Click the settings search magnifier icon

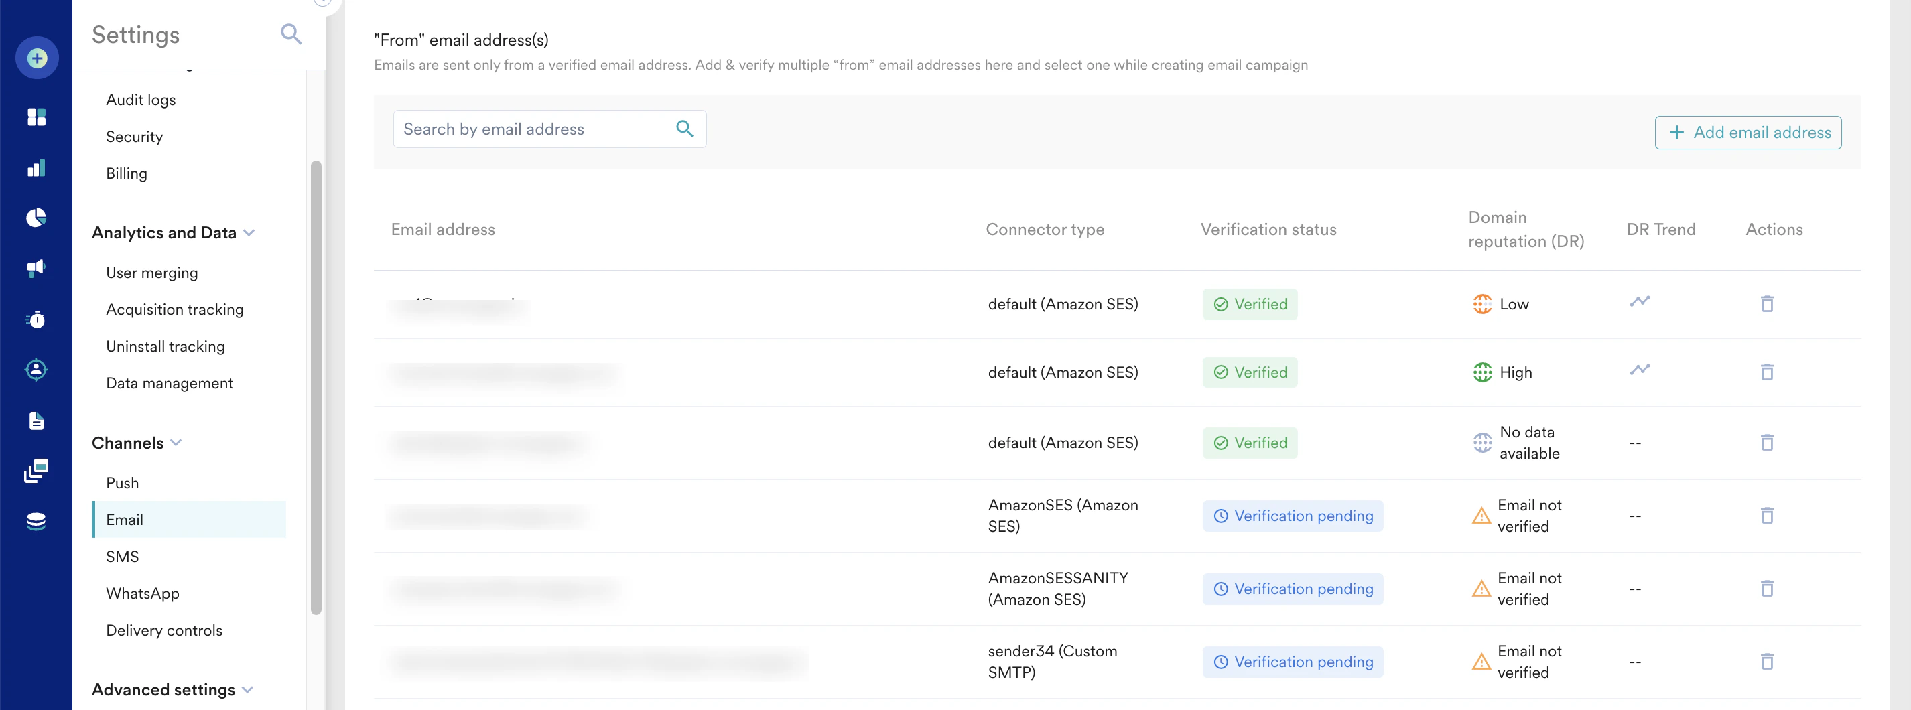291,34
